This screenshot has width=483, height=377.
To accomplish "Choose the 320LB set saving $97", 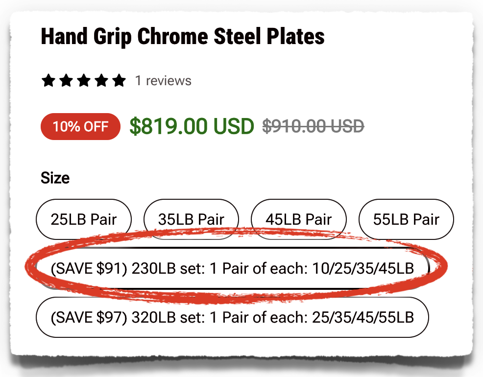I will click(232, 317).
